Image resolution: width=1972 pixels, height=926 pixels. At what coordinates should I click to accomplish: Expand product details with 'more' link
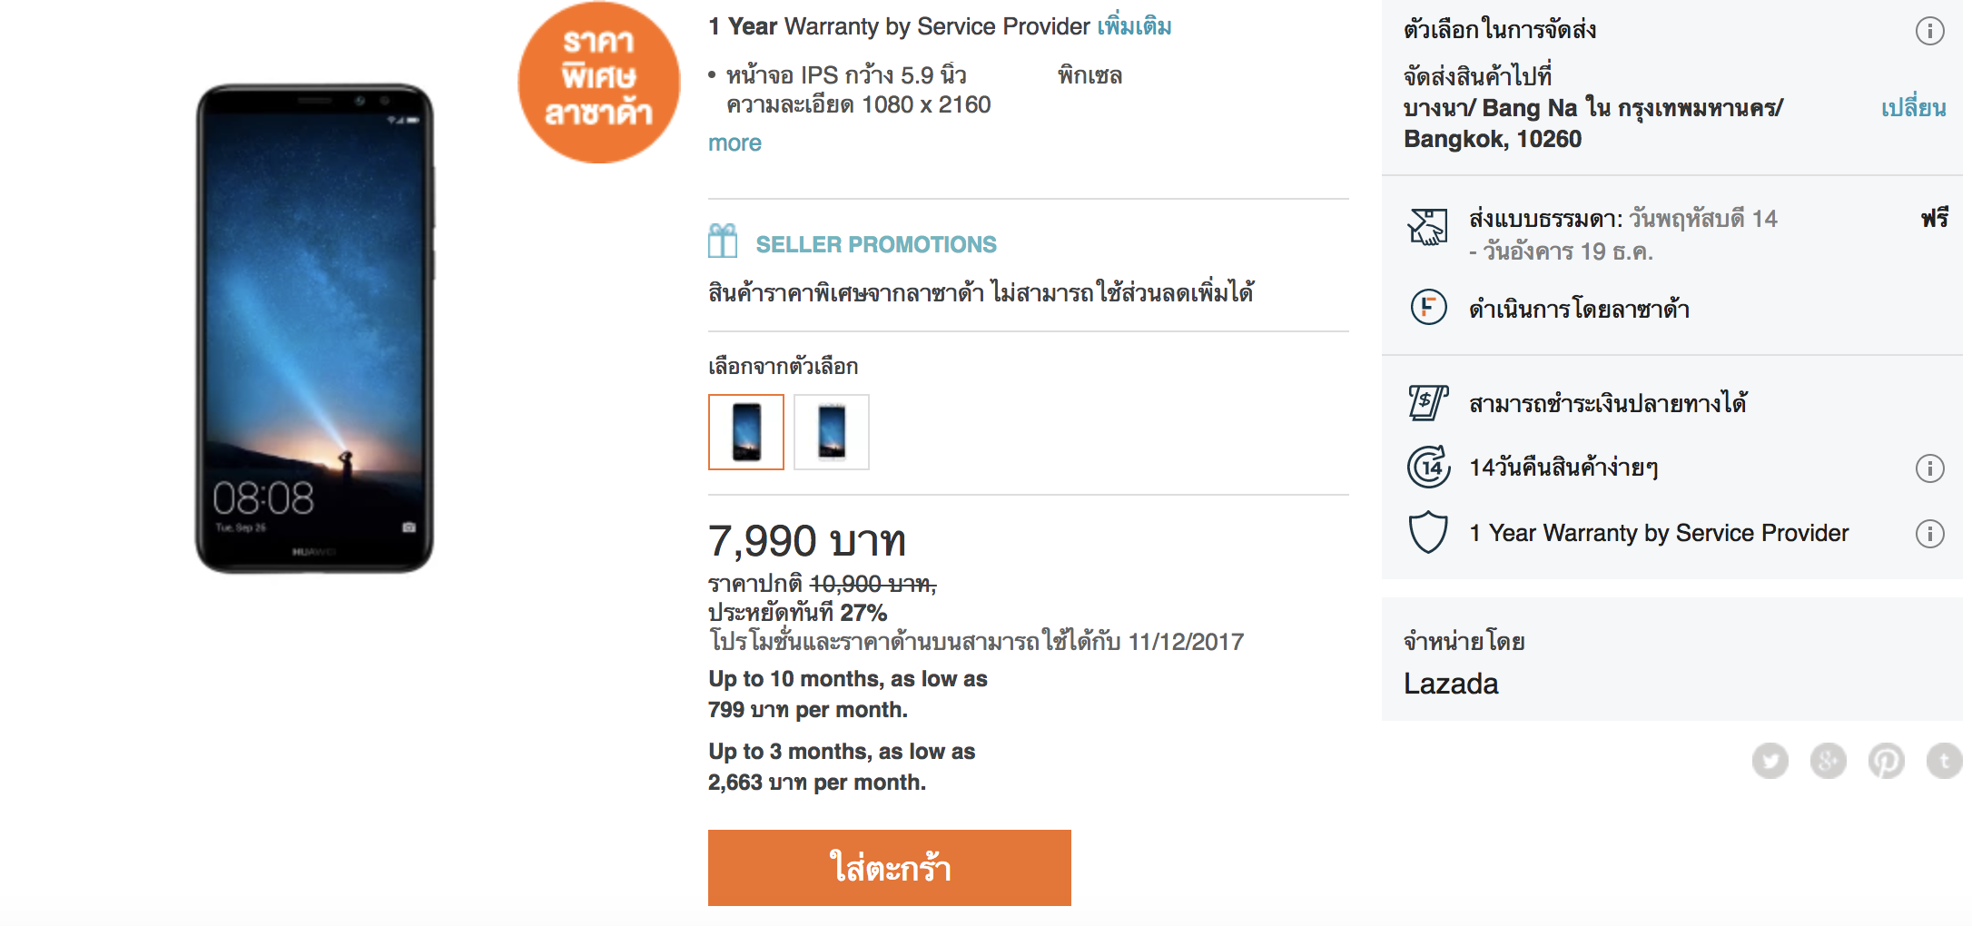tap(735, 143)
